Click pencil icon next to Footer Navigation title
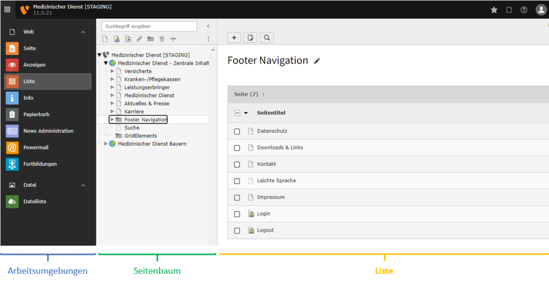 317,61
